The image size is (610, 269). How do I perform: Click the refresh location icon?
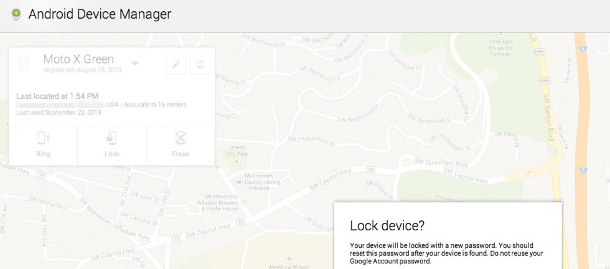coord(200,65)
